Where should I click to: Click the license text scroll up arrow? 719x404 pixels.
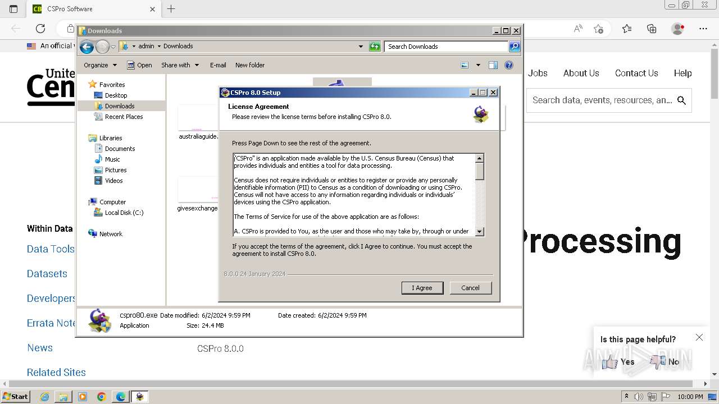coord(480,158)
